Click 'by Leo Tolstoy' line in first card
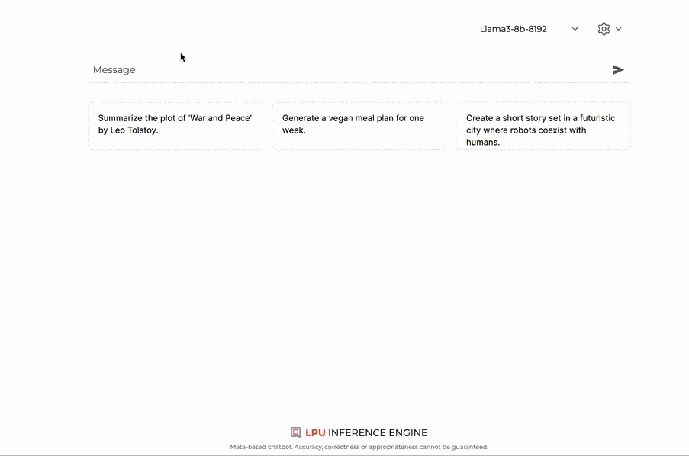Viewport: 689px width, 456px height. [x=128, y=130]
